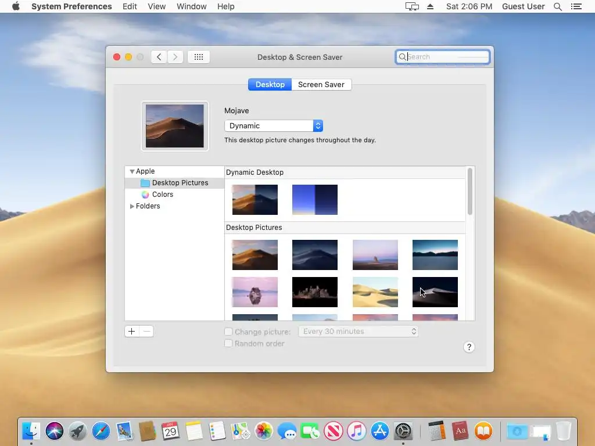Open Reminders list icon in Dock
Viewport: 595px width, 446px height.
point(217,431)
